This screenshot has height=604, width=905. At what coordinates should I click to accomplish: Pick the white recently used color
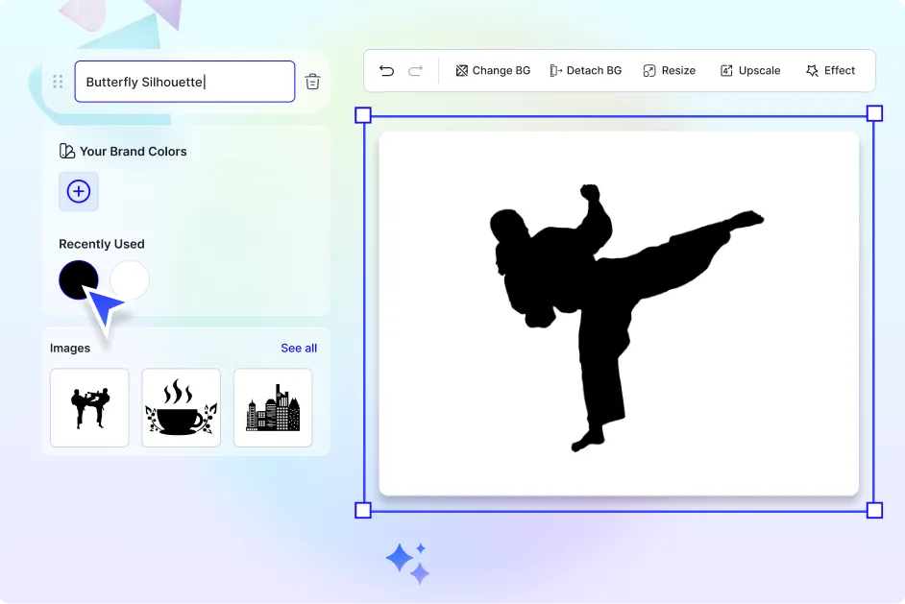click(x=130, y=279)
